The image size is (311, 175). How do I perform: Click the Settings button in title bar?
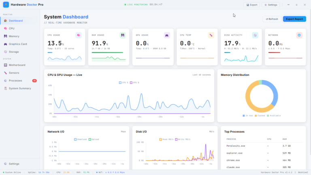pos(271,5)
